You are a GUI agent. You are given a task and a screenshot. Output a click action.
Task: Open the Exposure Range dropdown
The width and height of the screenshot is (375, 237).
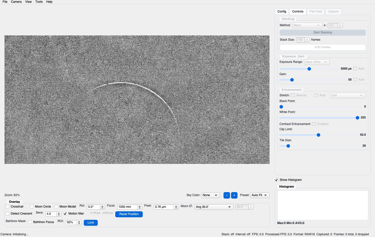(317, 62)
